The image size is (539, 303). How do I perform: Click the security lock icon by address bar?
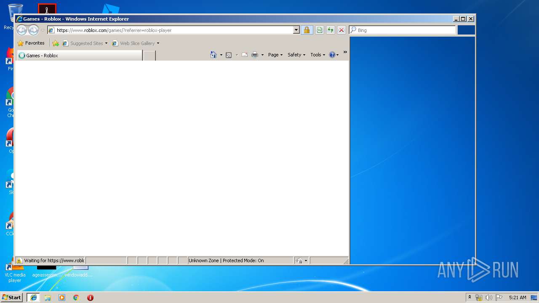[307, 30]
